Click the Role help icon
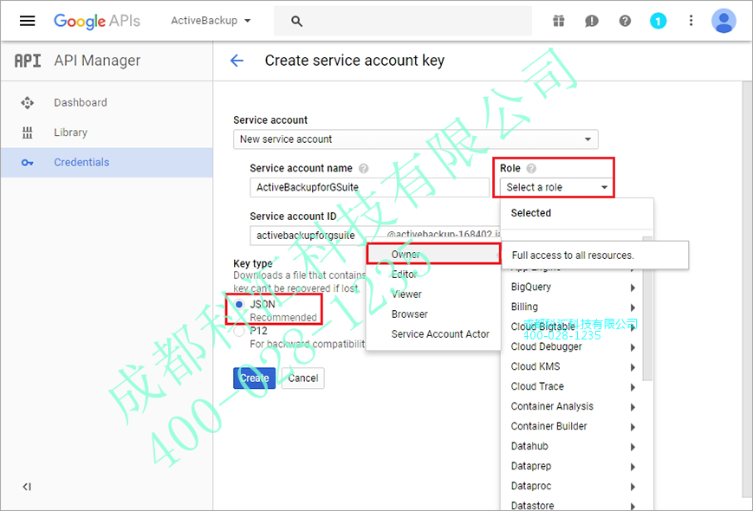 pyautogui.click(x=531, y=168)
